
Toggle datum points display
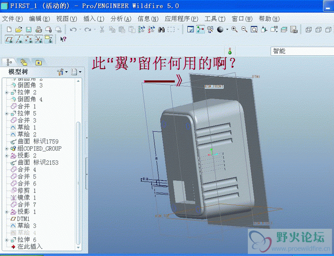coord(29,39)
